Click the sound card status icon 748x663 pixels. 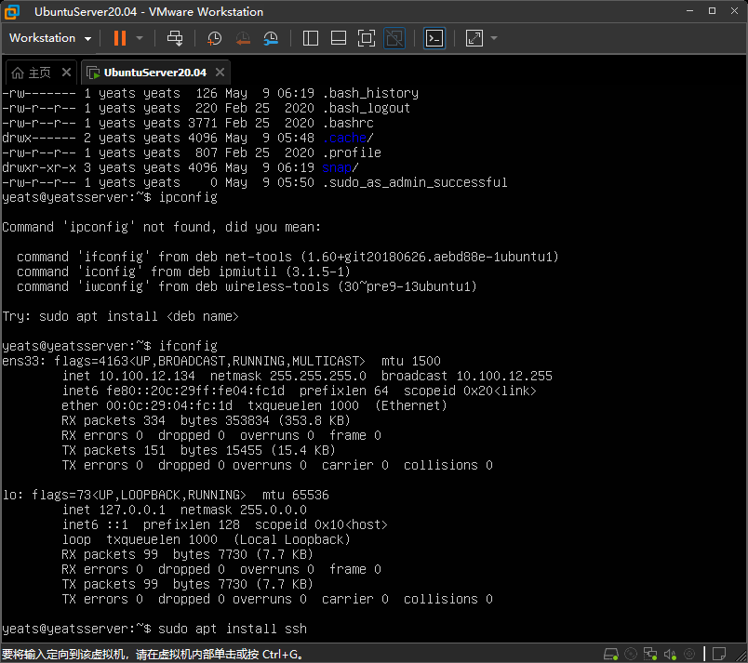[x=670, y=655]
